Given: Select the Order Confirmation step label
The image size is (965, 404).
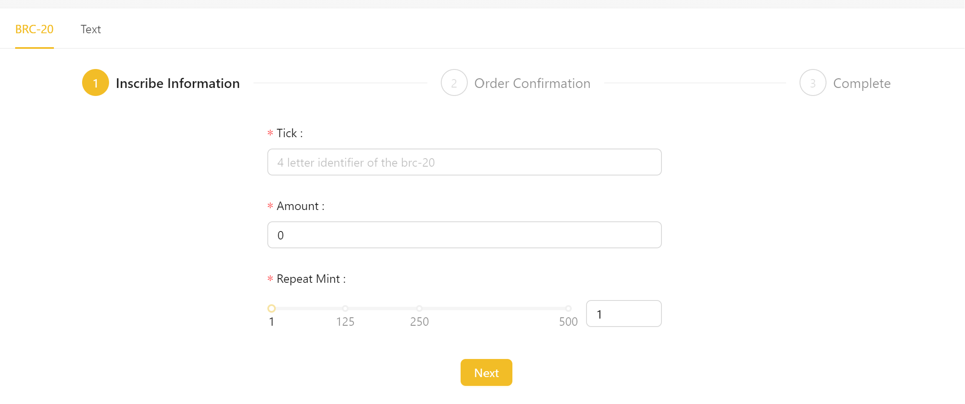Looking at the screenshot, I should (532, 83).
